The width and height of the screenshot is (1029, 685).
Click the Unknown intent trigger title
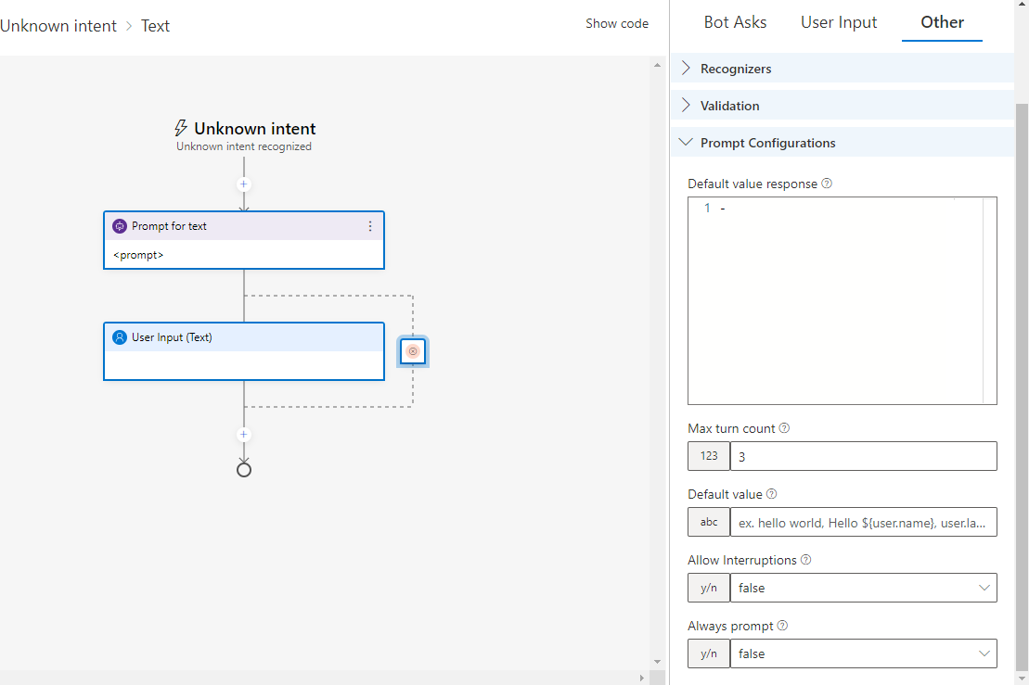(x=254, y=129)
